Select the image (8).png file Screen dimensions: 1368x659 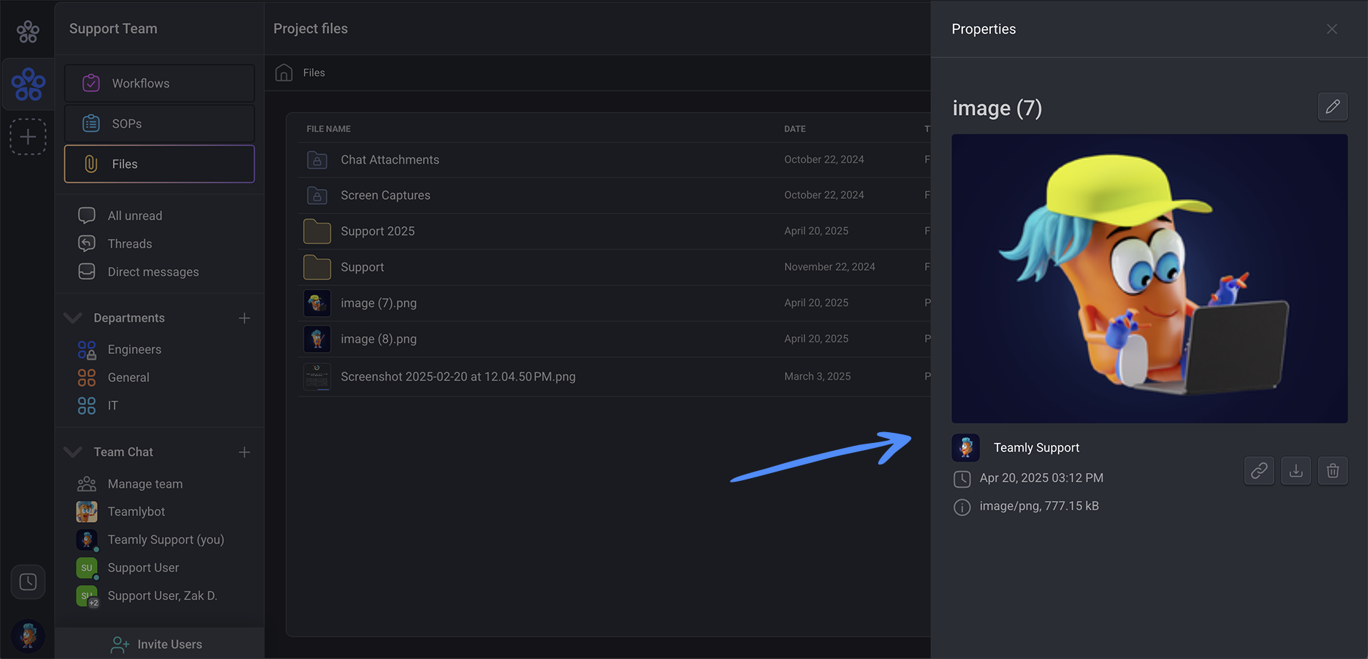378,339
